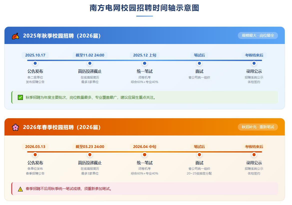Select the 秋招补充·重新笔试 badge
292x205 pixels.
[258, 127]
